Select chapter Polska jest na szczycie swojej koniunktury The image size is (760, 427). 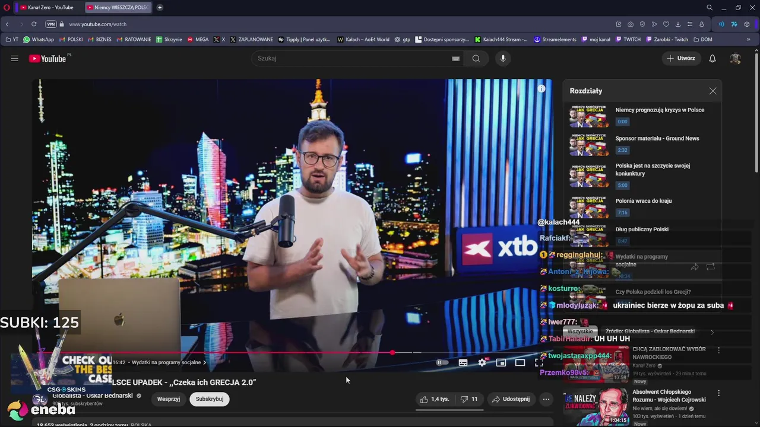[642, 175]
